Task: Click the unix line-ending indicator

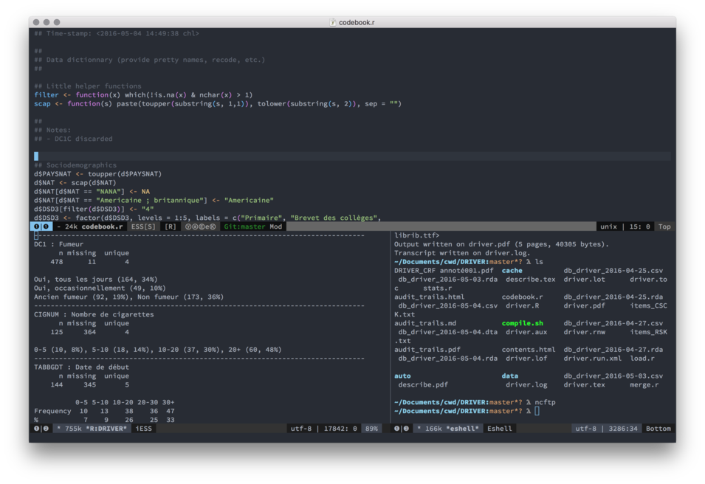Action: coord(608,227)
